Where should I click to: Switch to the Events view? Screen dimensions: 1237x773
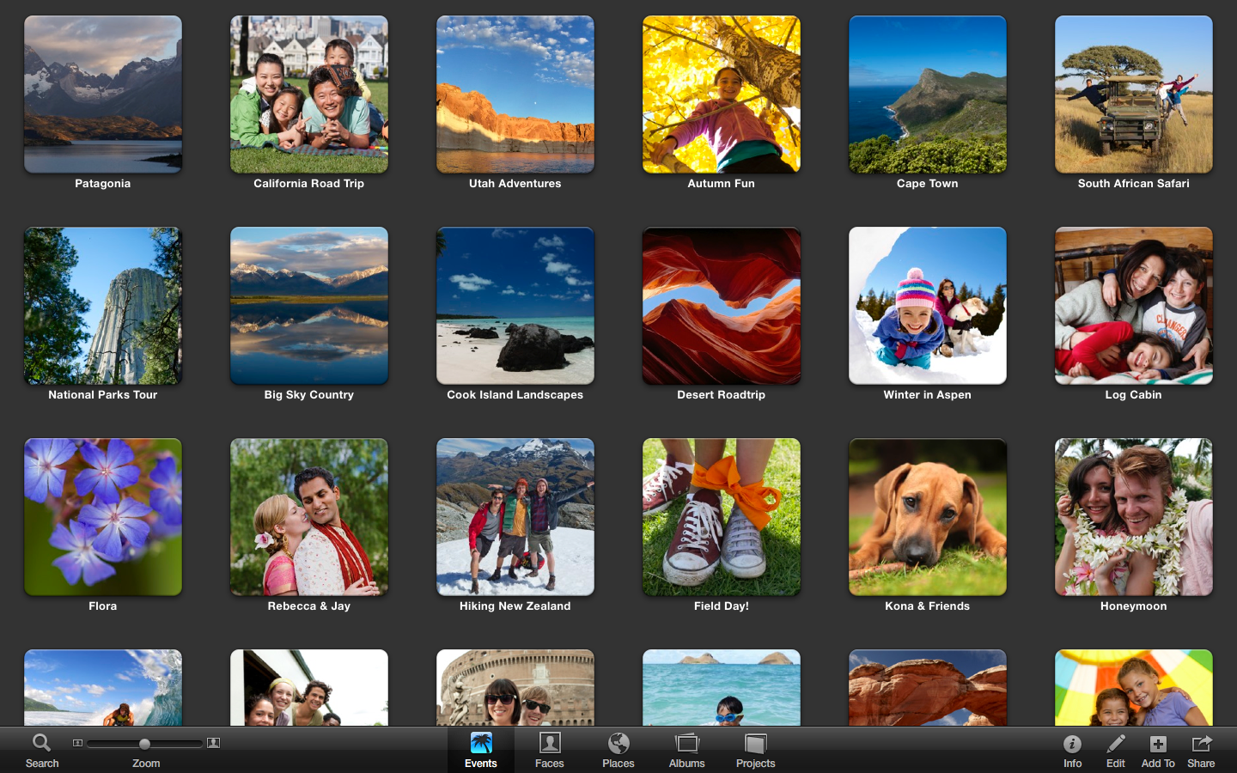[481, 750]
